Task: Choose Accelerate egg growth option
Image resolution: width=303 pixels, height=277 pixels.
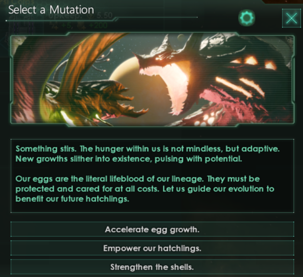Action: (x=152, y=229)
